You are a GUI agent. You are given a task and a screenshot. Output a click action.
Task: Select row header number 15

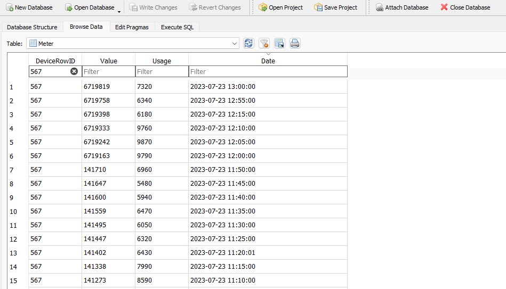tap(18, 280)
